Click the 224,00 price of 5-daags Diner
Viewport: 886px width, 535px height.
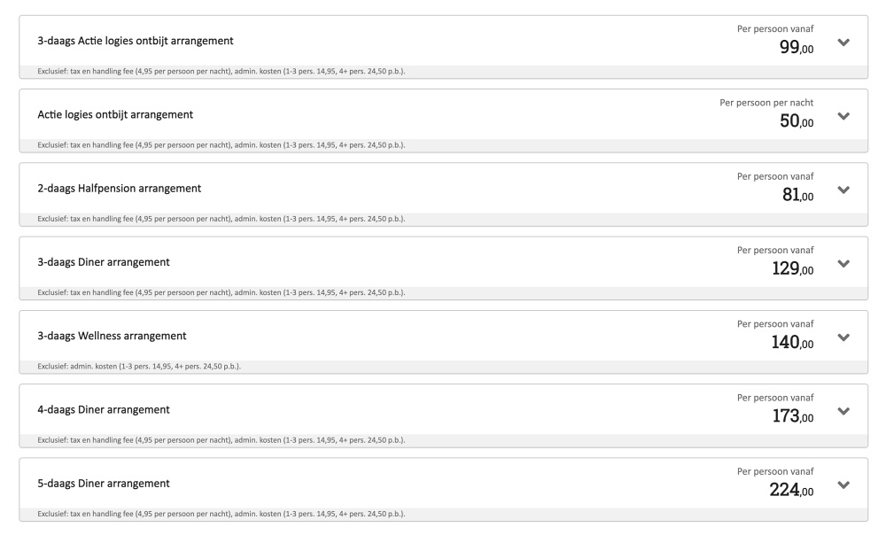tap(791, 490)
